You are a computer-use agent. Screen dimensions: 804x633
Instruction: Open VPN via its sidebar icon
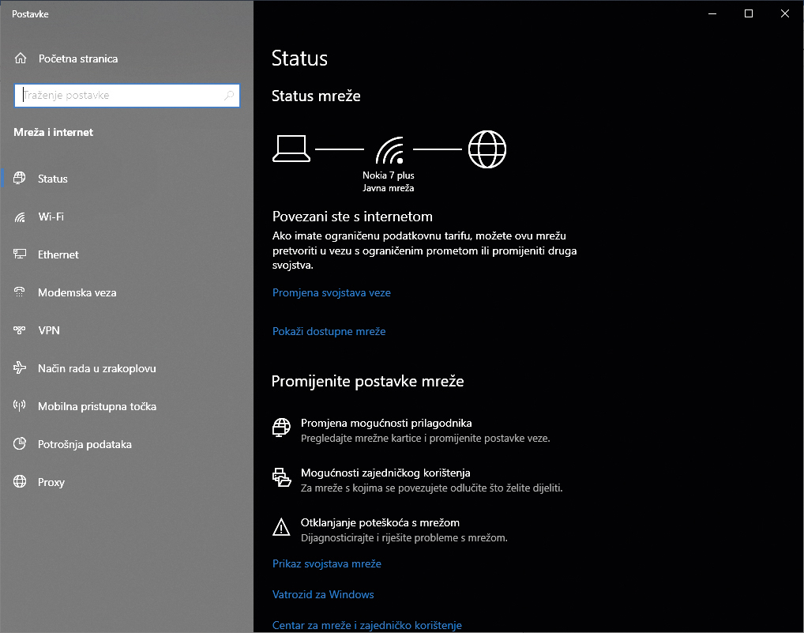21,330
